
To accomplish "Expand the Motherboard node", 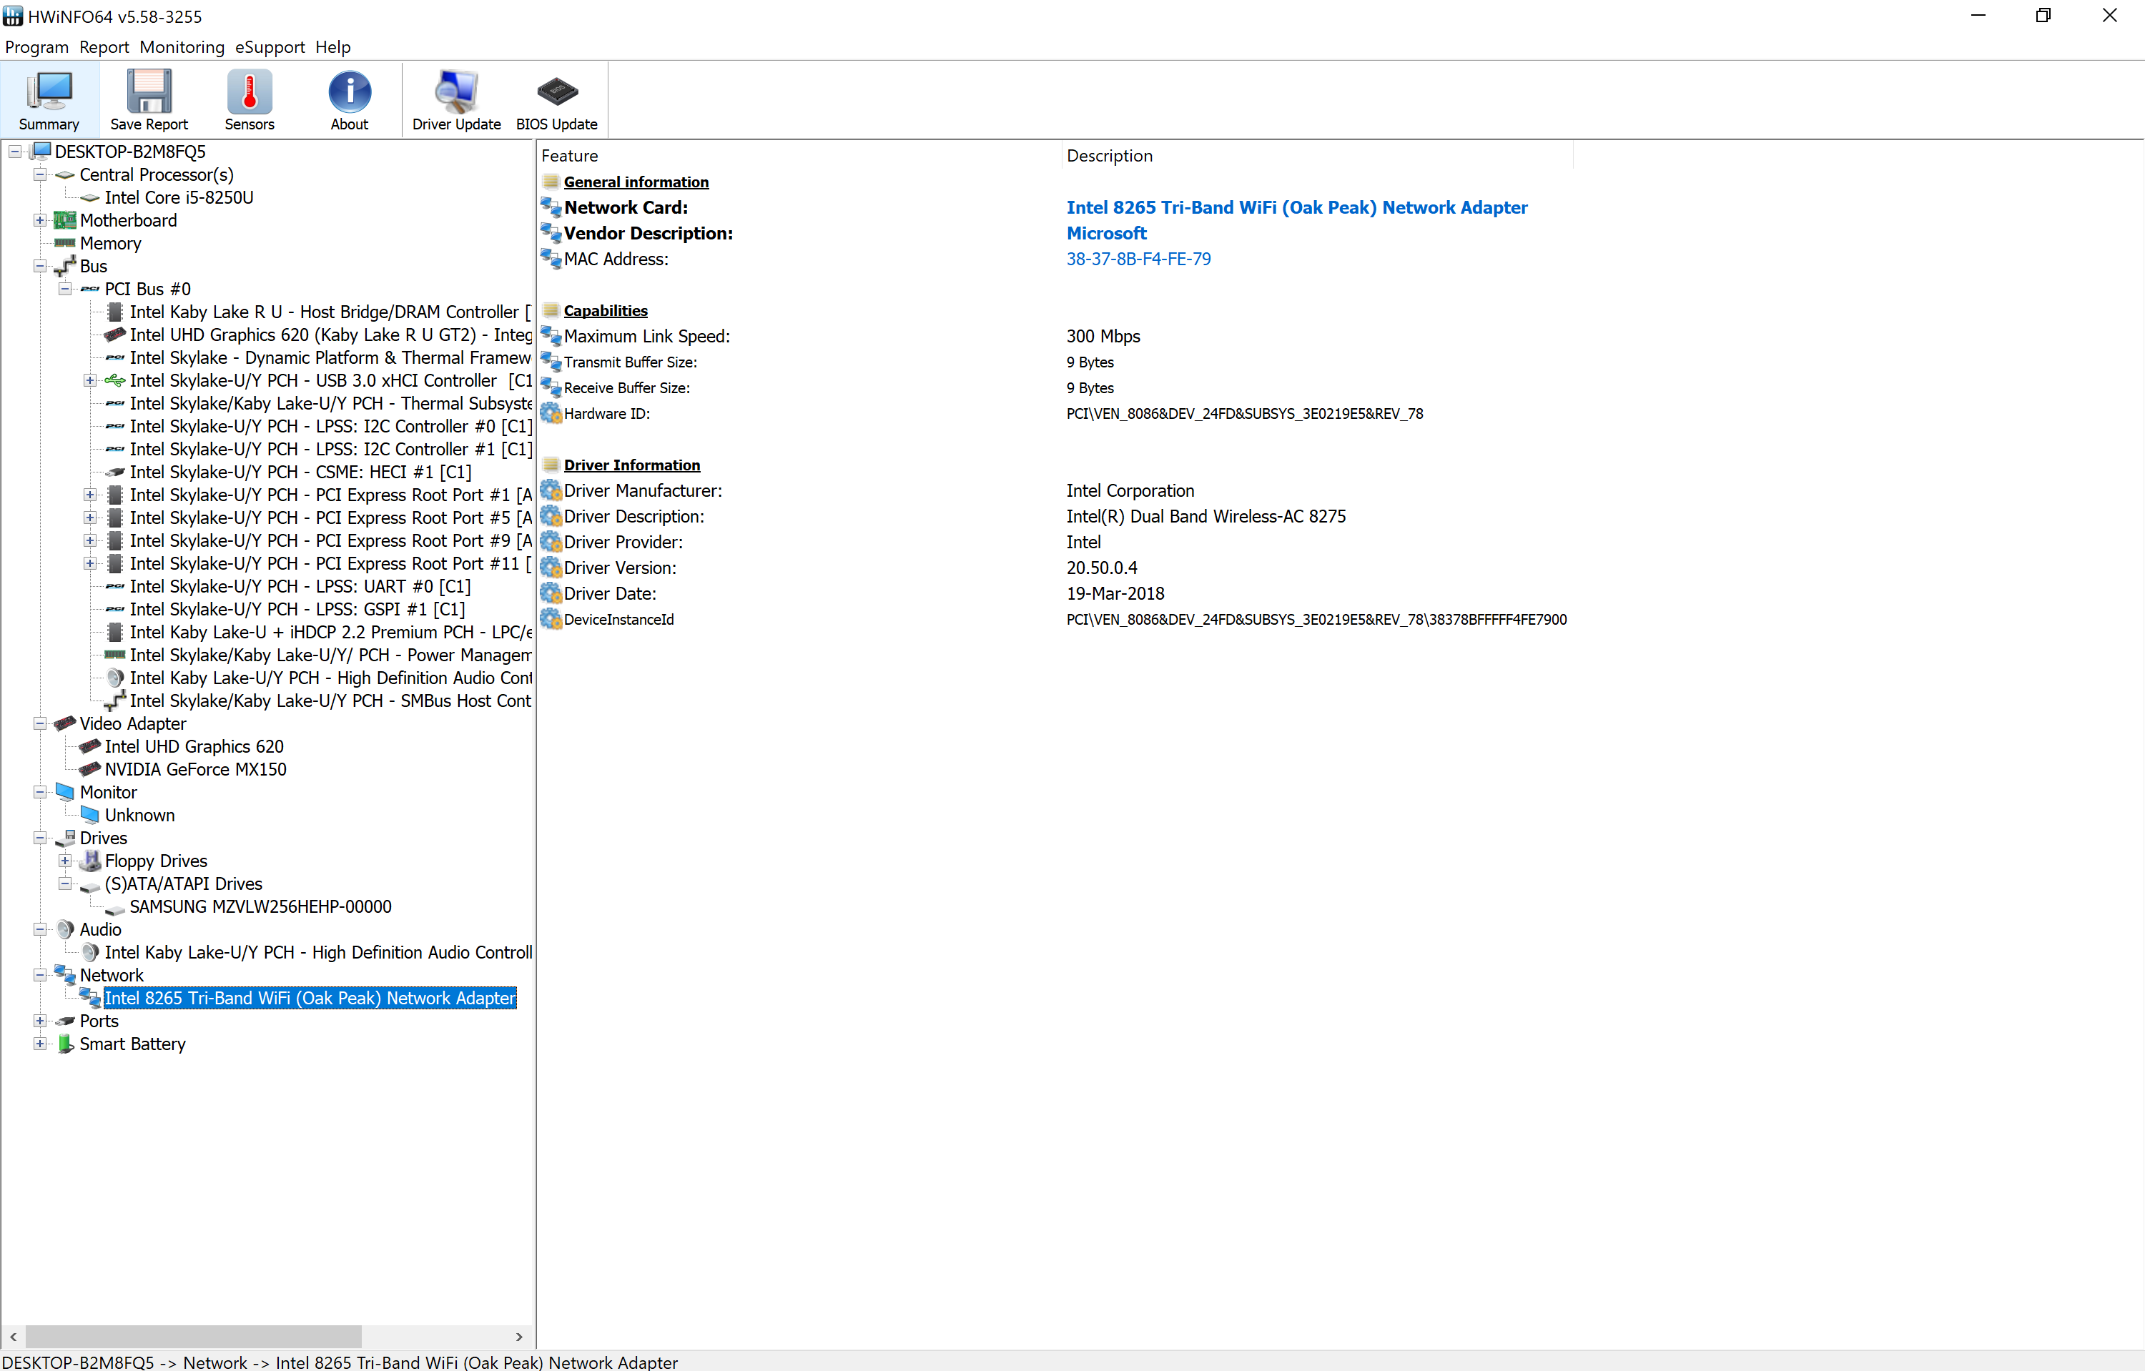I will (x=40, y=220).
